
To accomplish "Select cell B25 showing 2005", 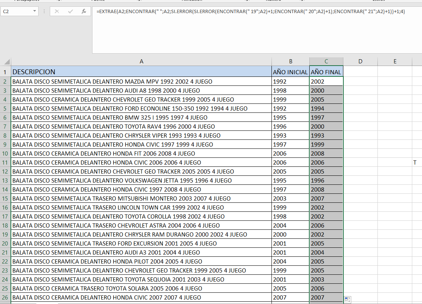I will (291, 288).
